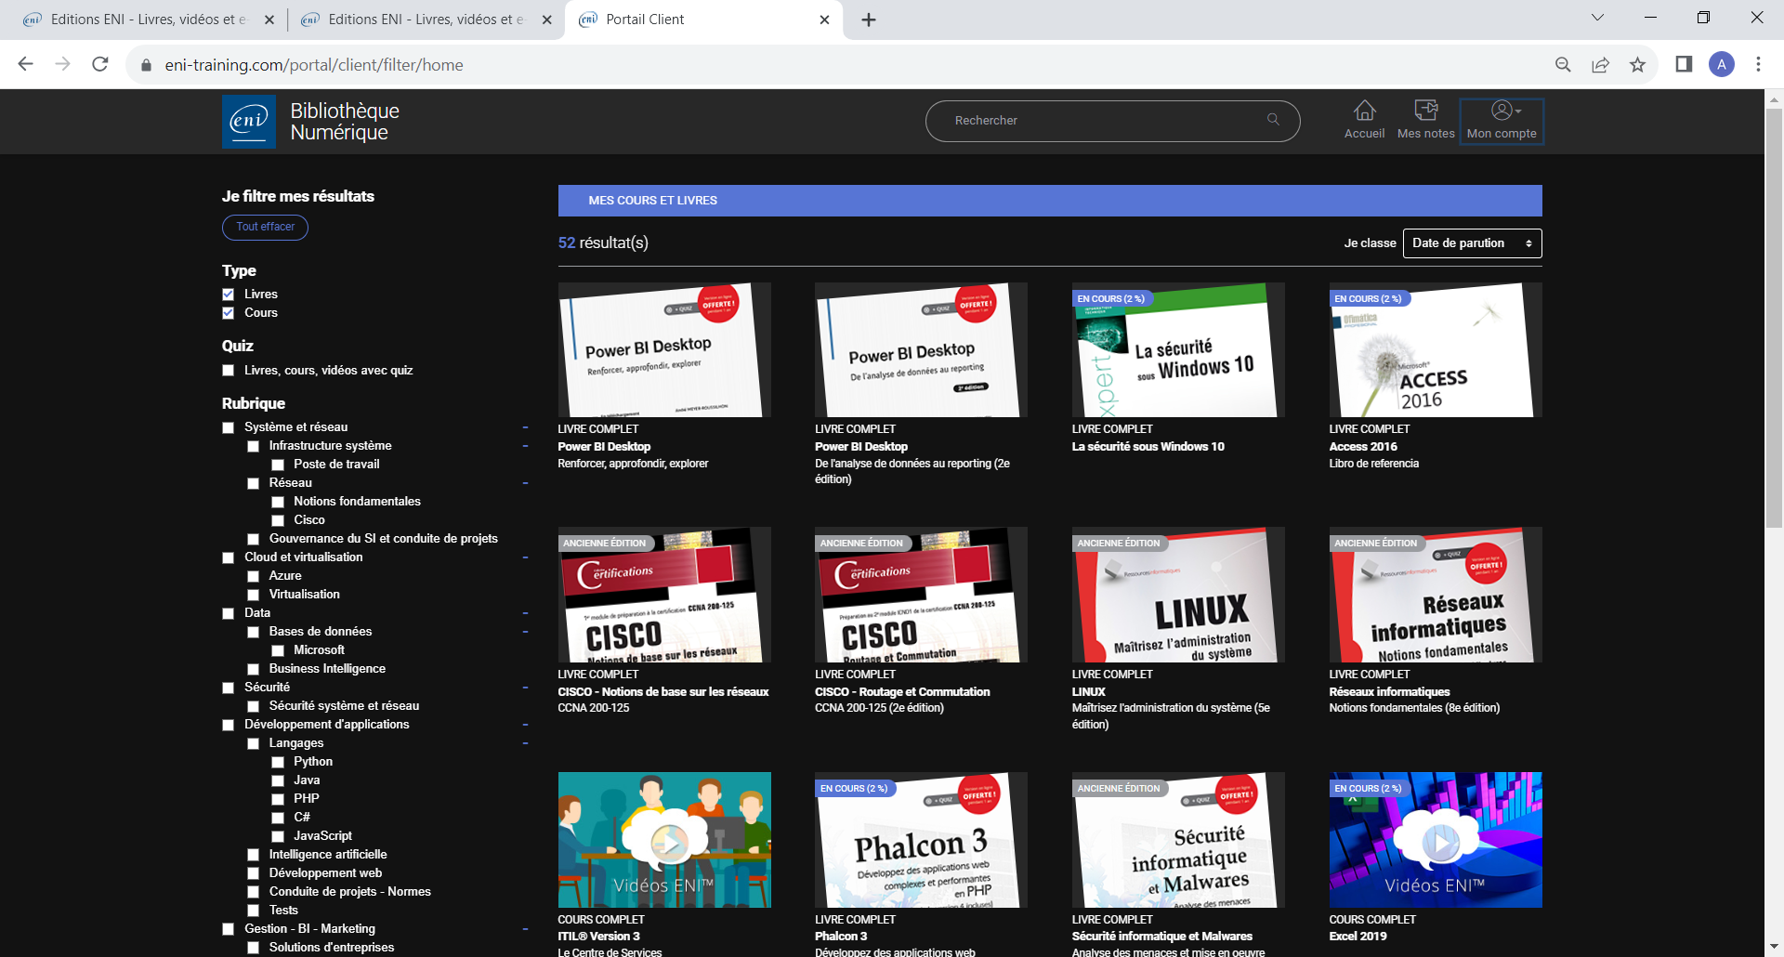The width and height of the screenshot is (1784, 957).
Task: Go back to previous page
Action: pyautogui.click(x=26, y=64)
